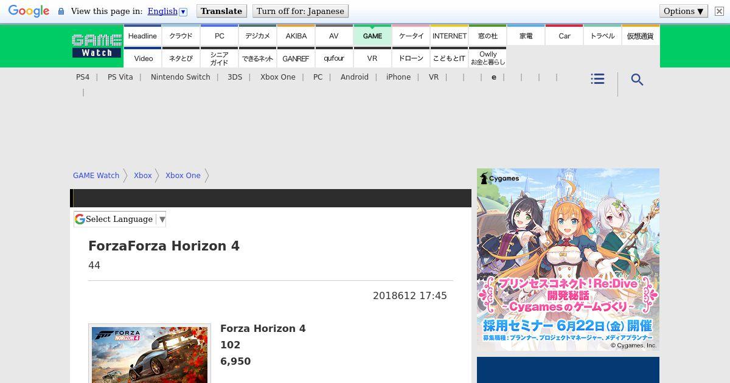Screen dimensions: 730x383
Task: Close the Google Translate bar
Action: (x=718, y=11)
